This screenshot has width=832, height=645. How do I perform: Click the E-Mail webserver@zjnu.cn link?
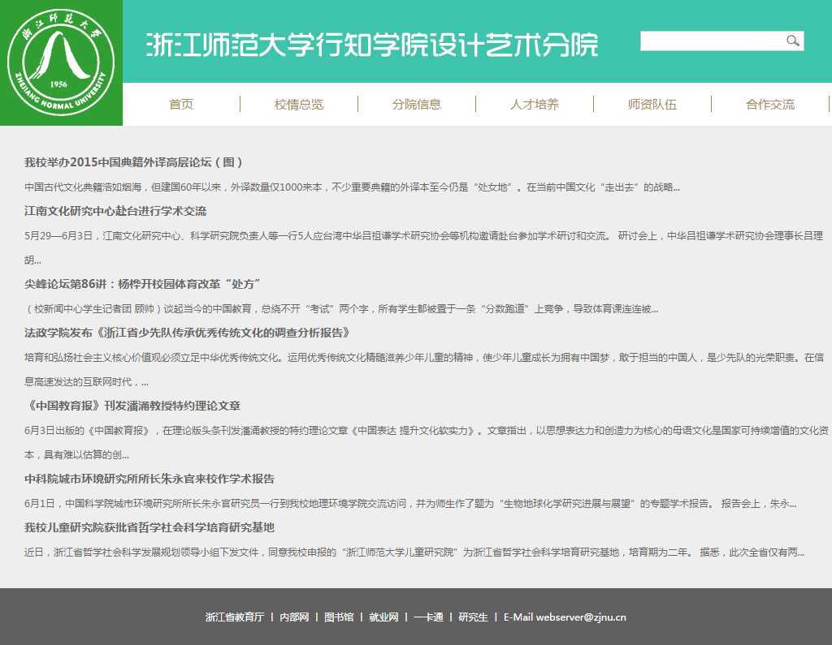tap(565, 617)
